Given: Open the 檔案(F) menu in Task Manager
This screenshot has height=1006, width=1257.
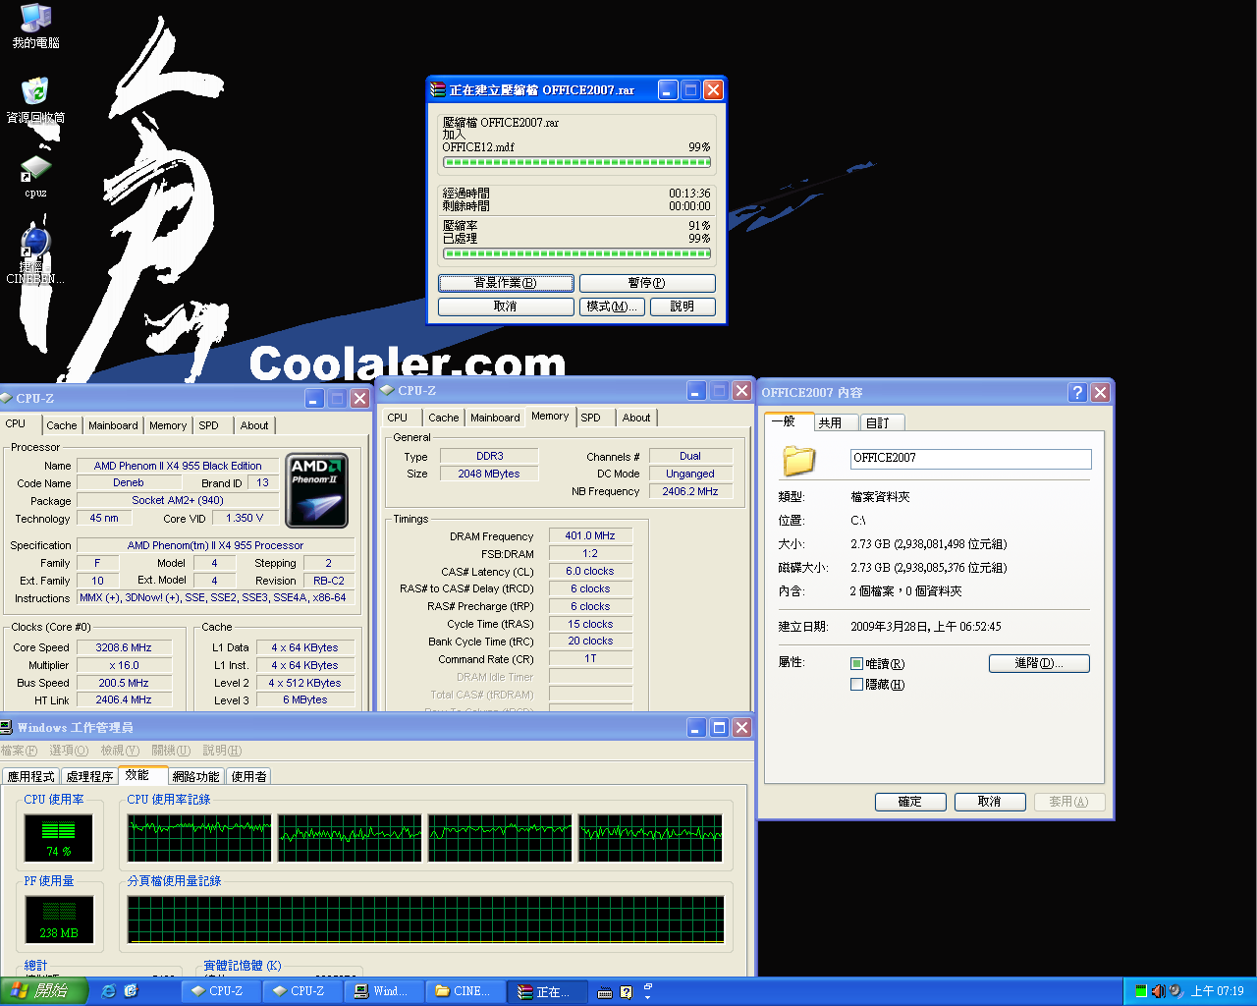Looking at the screenshot, I should [19, 751].
